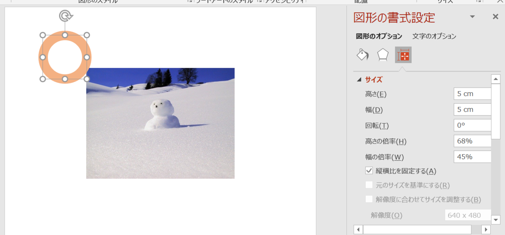Viewport: 505px width, 235px height.
Task: Click 回転(T) input field
Action: tap(473, 125)
